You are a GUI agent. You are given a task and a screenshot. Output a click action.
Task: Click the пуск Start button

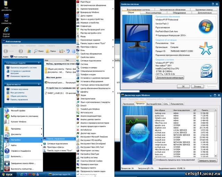[x=8, y=175]
